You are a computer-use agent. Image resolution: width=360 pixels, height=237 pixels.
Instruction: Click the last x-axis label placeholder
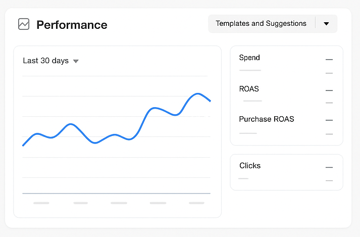[x=196, y=203]
